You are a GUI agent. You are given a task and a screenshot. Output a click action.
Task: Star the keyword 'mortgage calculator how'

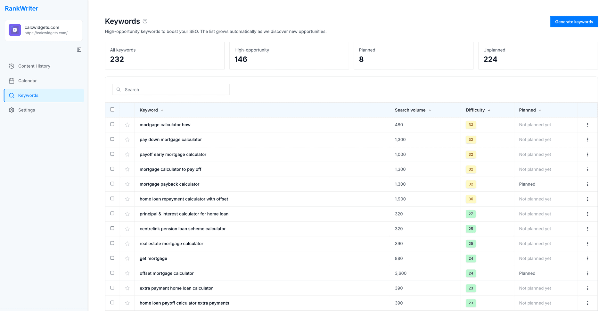127,125
